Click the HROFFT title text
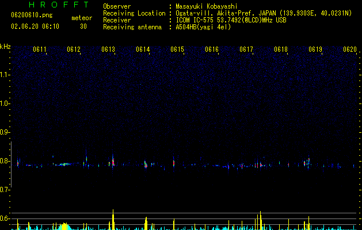 pos(59,5)
